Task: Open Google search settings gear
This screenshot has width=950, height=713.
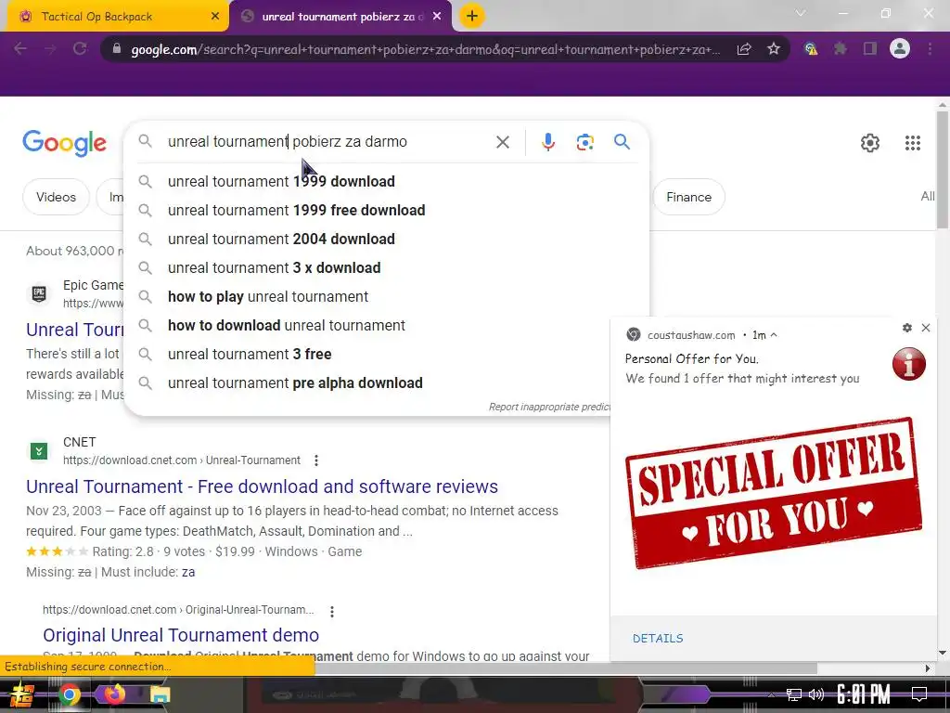Action: 870,142
